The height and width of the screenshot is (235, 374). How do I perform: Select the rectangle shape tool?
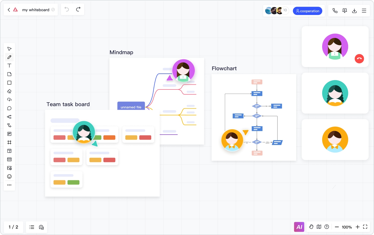pos(9,83)
